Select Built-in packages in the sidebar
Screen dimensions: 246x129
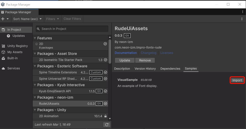[x=16, y=58]
